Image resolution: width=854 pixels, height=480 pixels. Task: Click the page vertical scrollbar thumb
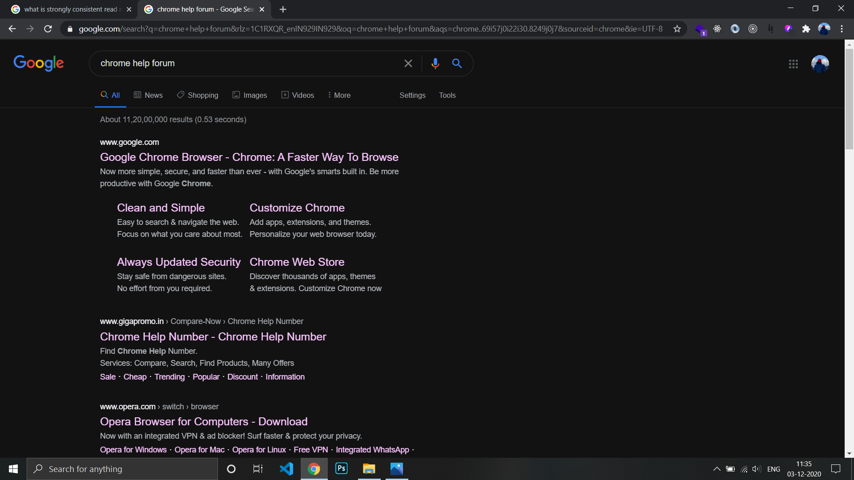coord(849,99)
